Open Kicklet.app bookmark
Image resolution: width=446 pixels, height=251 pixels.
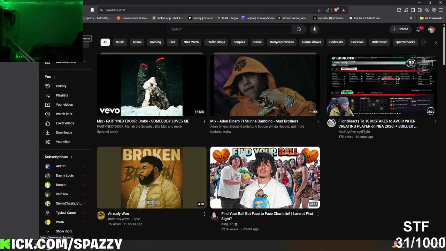168,18
